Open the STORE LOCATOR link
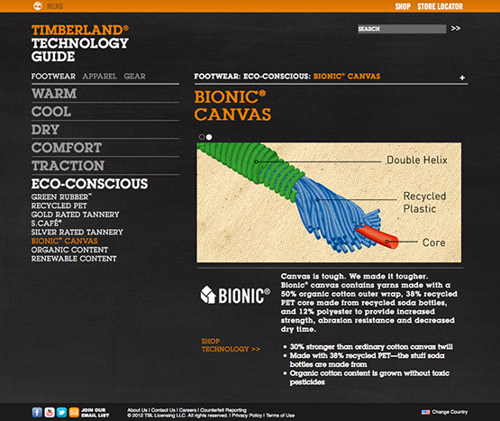Screen dimensions: 500x421 coord(440,6)
